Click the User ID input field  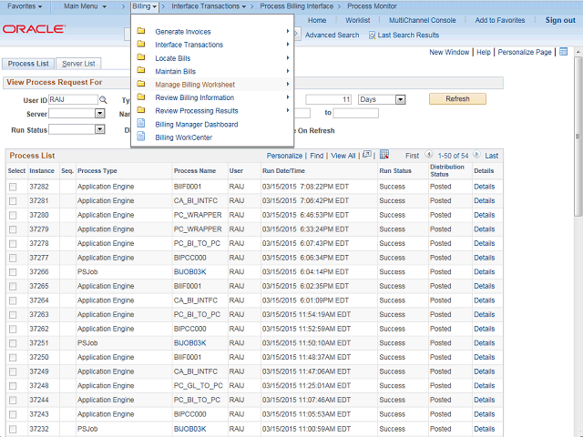72,99
